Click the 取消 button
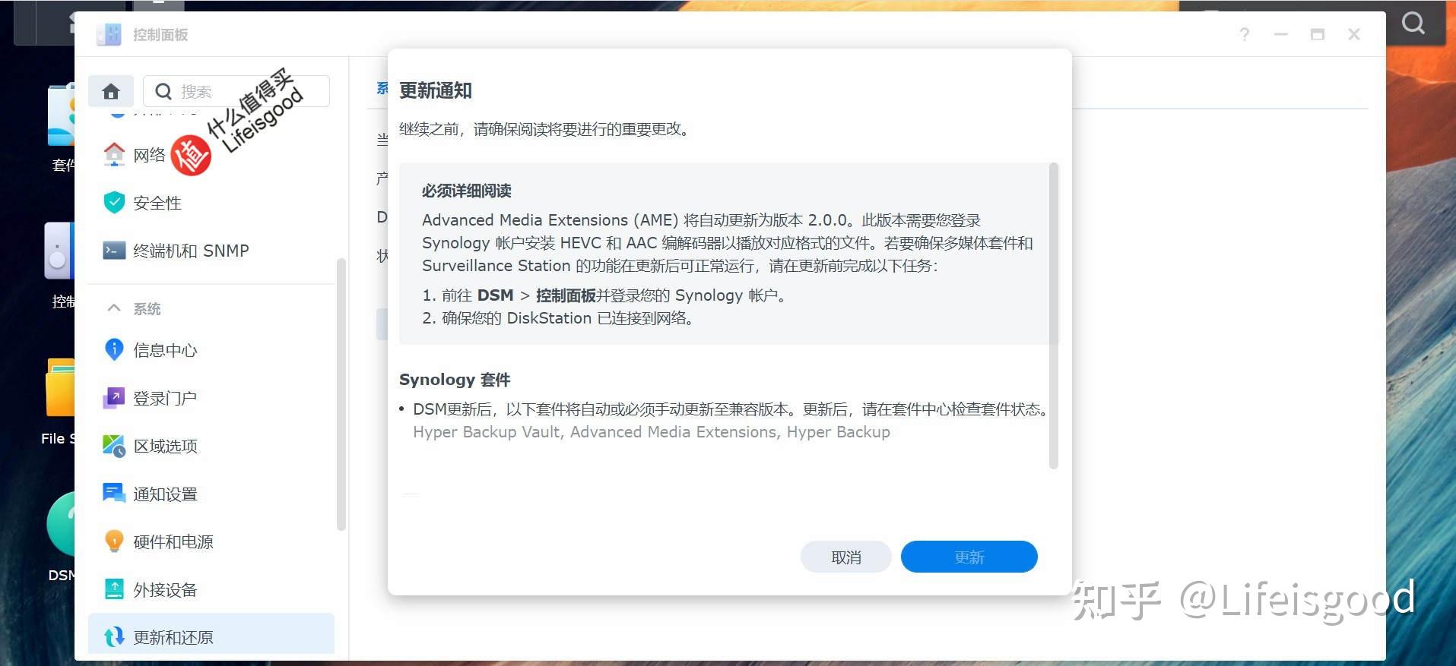The image size is (1456, 666). tap(845, 557)
